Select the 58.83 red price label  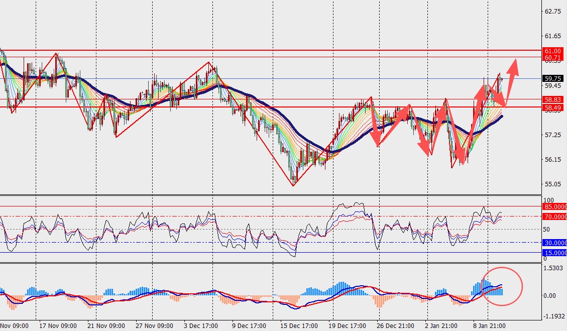[552, 100]
